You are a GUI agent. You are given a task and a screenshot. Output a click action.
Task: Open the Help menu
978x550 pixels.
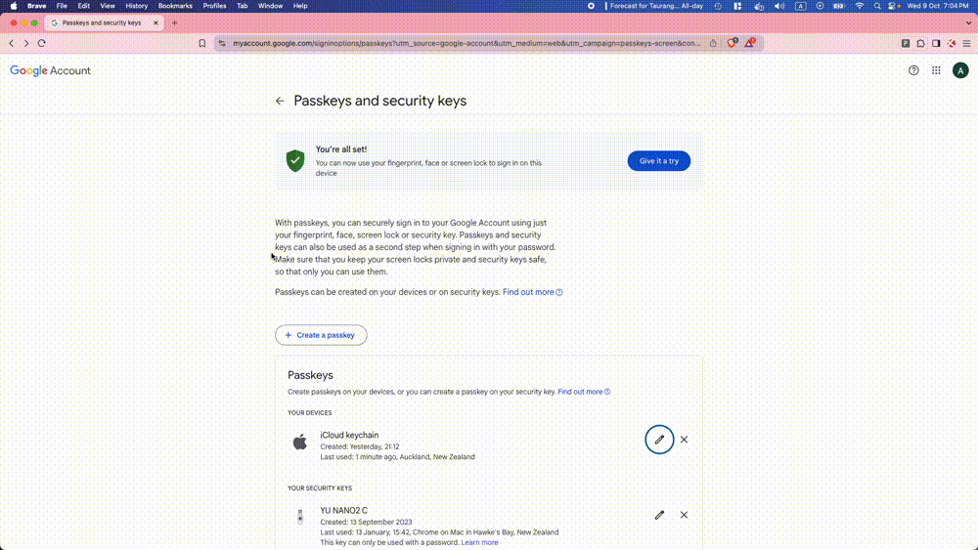click(x=300, y=6)
